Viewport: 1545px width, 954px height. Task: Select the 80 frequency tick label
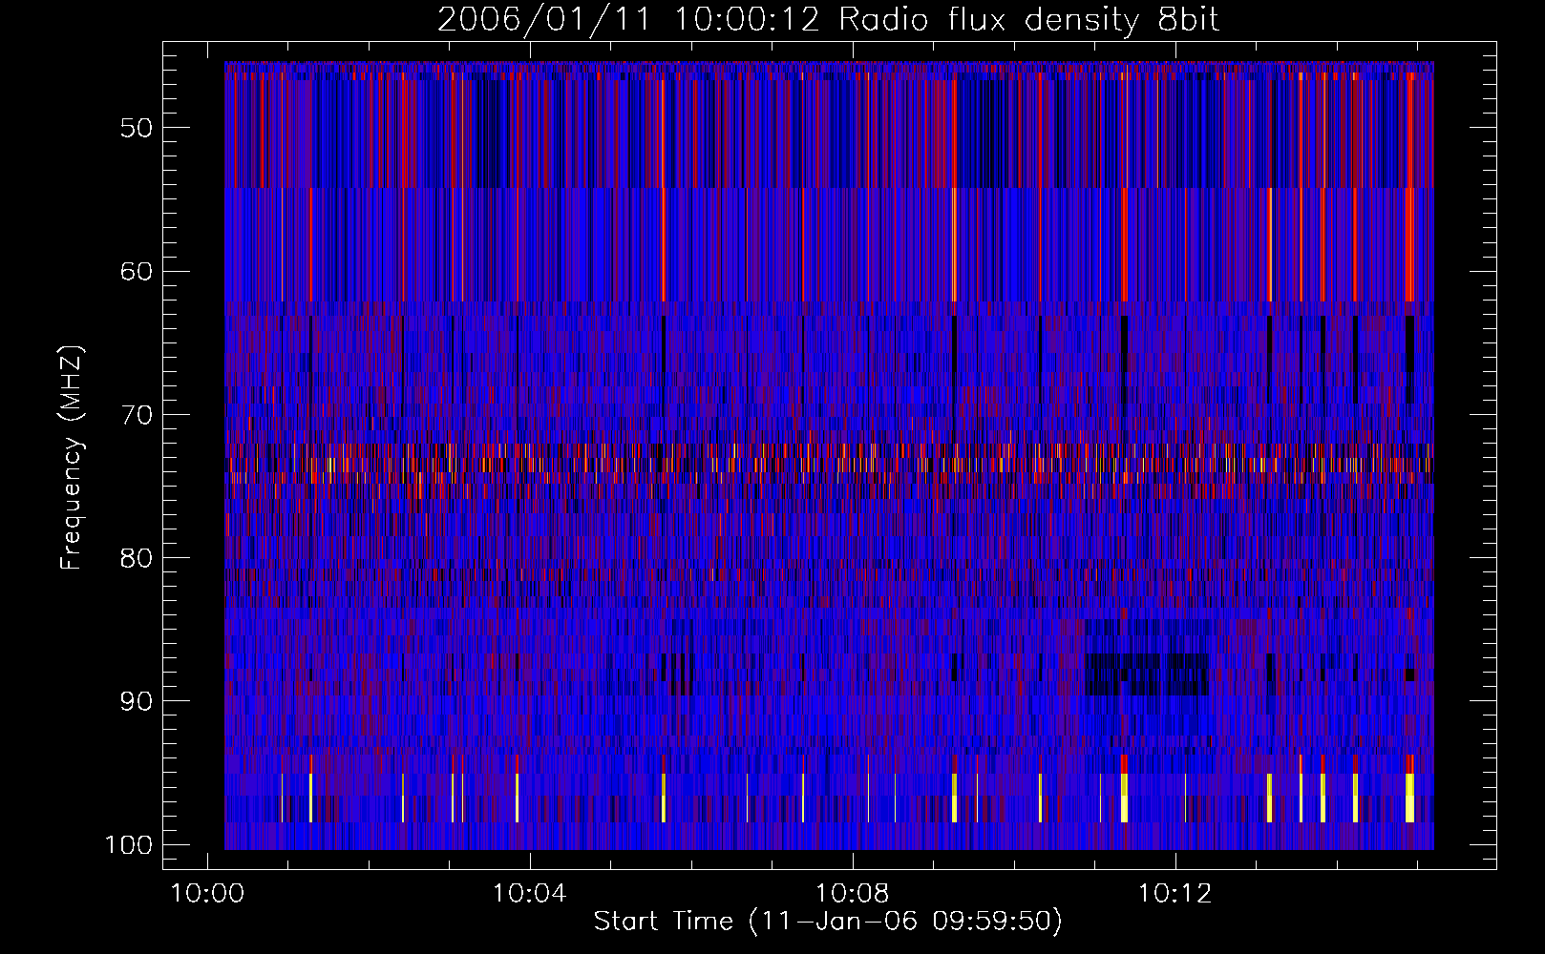(137, 558)
